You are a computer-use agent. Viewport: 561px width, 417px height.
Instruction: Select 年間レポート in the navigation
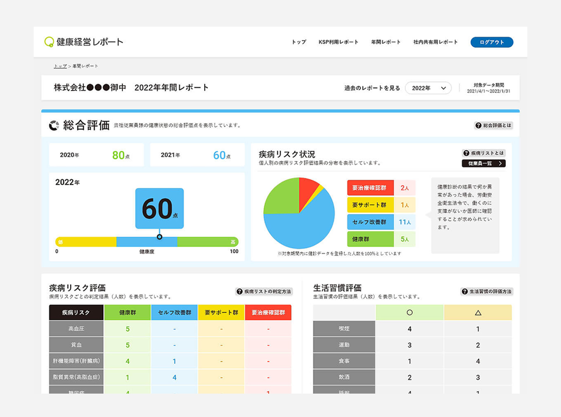pyautogui.click(x=386, y=42)
